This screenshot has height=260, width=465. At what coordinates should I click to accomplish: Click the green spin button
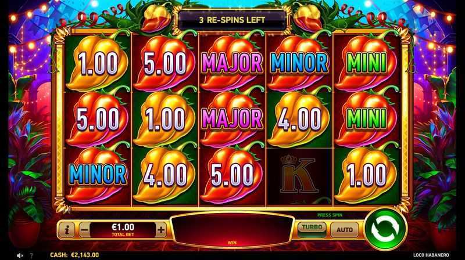tap(385, 230)
